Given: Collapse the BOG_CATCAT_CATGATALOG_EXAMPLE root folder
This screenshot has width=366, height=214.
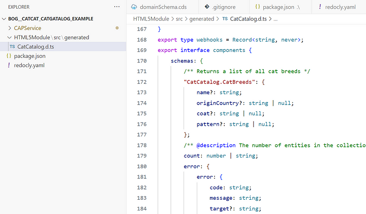Looking at the screenshot, I should [4, 19].
